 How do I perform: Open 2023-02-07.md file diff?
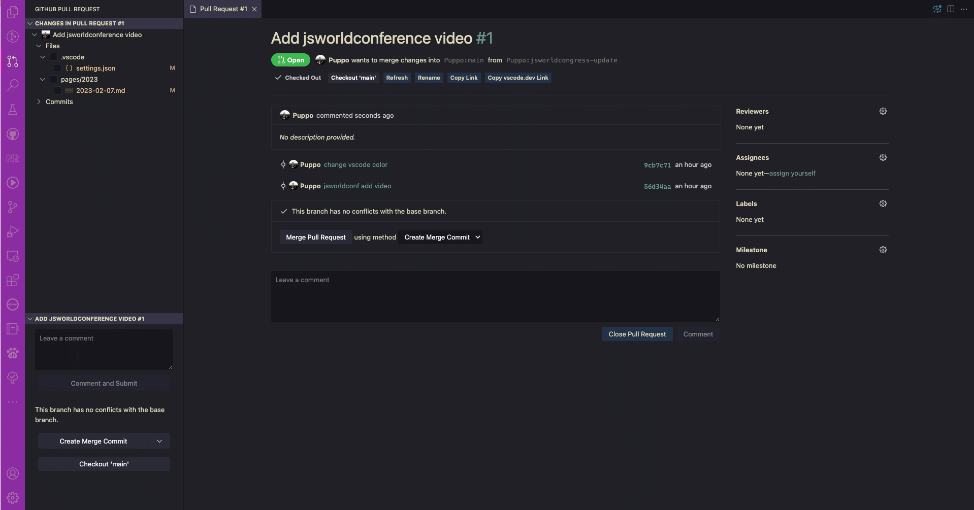tap(101, 90)
